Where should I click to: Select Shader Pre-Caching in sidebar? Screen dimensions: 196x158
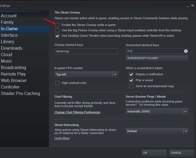click(x=20, y=93)
